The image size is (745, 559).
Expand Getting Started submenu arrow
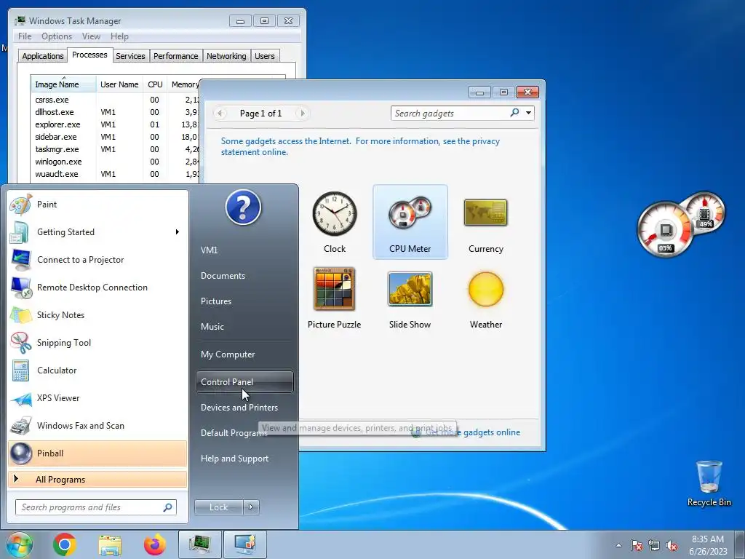click(178, 232)
